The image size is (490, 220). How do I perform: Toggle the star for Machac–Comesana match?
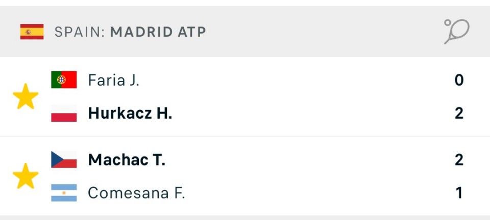(26, 176)
